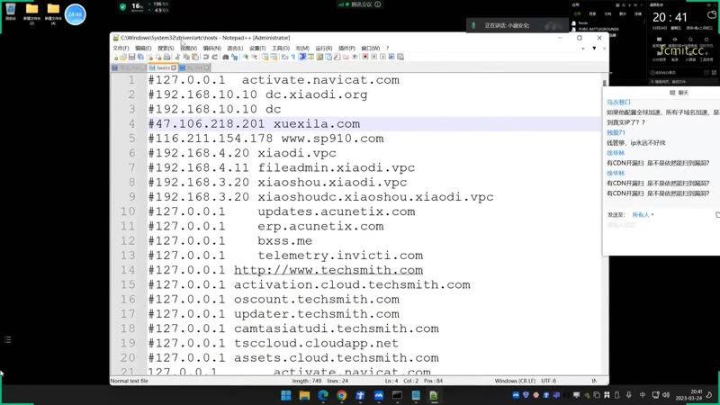Open Google Chrome from the taskbar
Image resolution: width=720 pixels, height=405 pixels.
click(342, 395)
